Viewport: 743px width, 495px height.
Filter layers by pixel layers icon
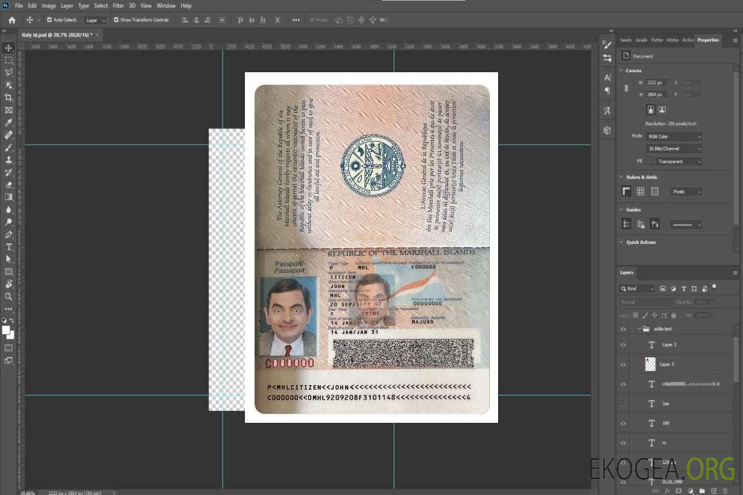tap(663, 289)
